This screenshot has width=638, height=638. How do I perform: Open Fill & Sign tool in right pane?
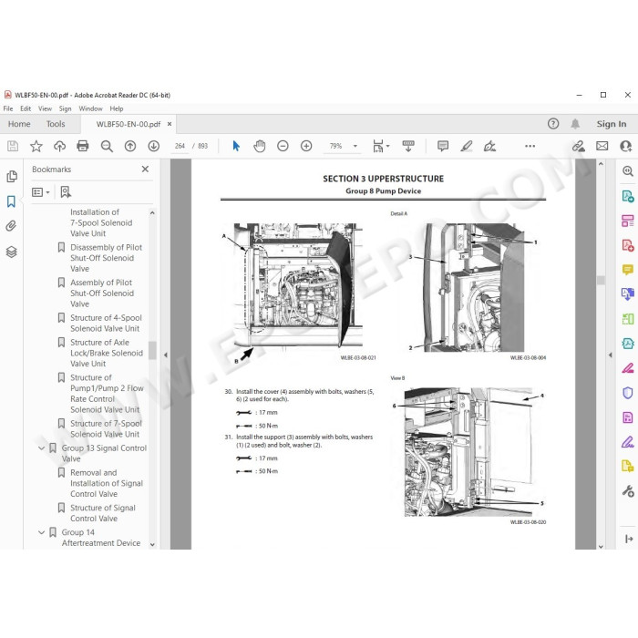pos(627,441)
